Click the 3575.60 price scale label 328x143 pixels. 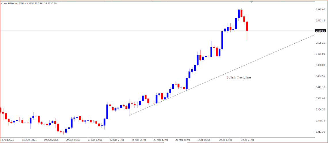pyautogui.click(x=320, y=9)
